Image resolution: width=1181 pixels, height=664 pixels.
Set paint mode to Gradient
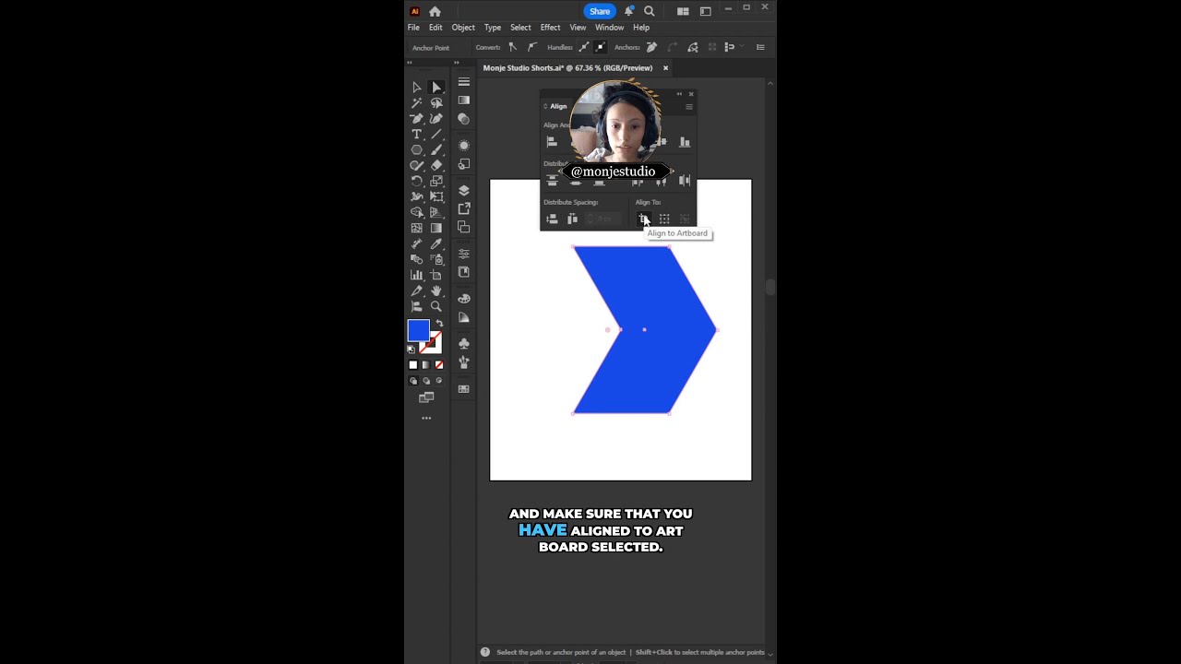click(x=426, y=365)
